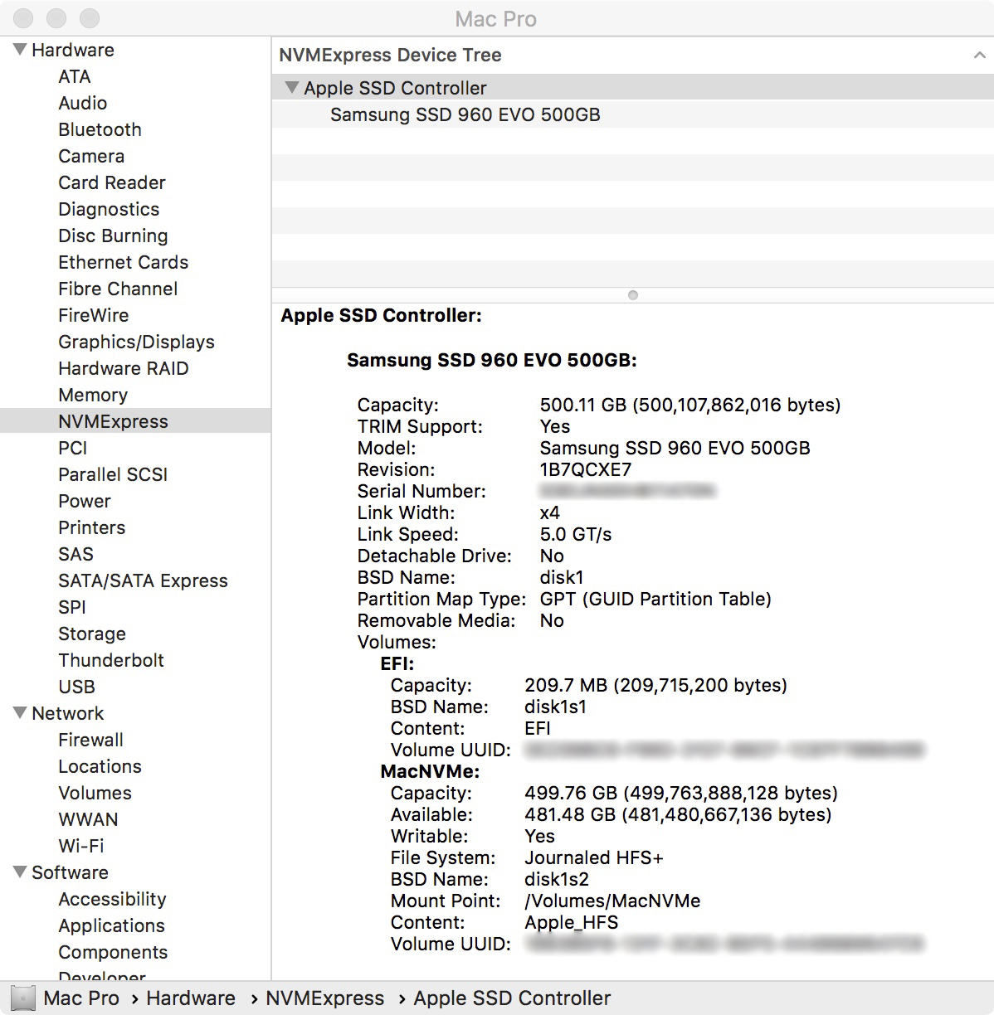Open Storage information
The image size is (994, 1015).
pyautogui.click(x=92, y=634)
